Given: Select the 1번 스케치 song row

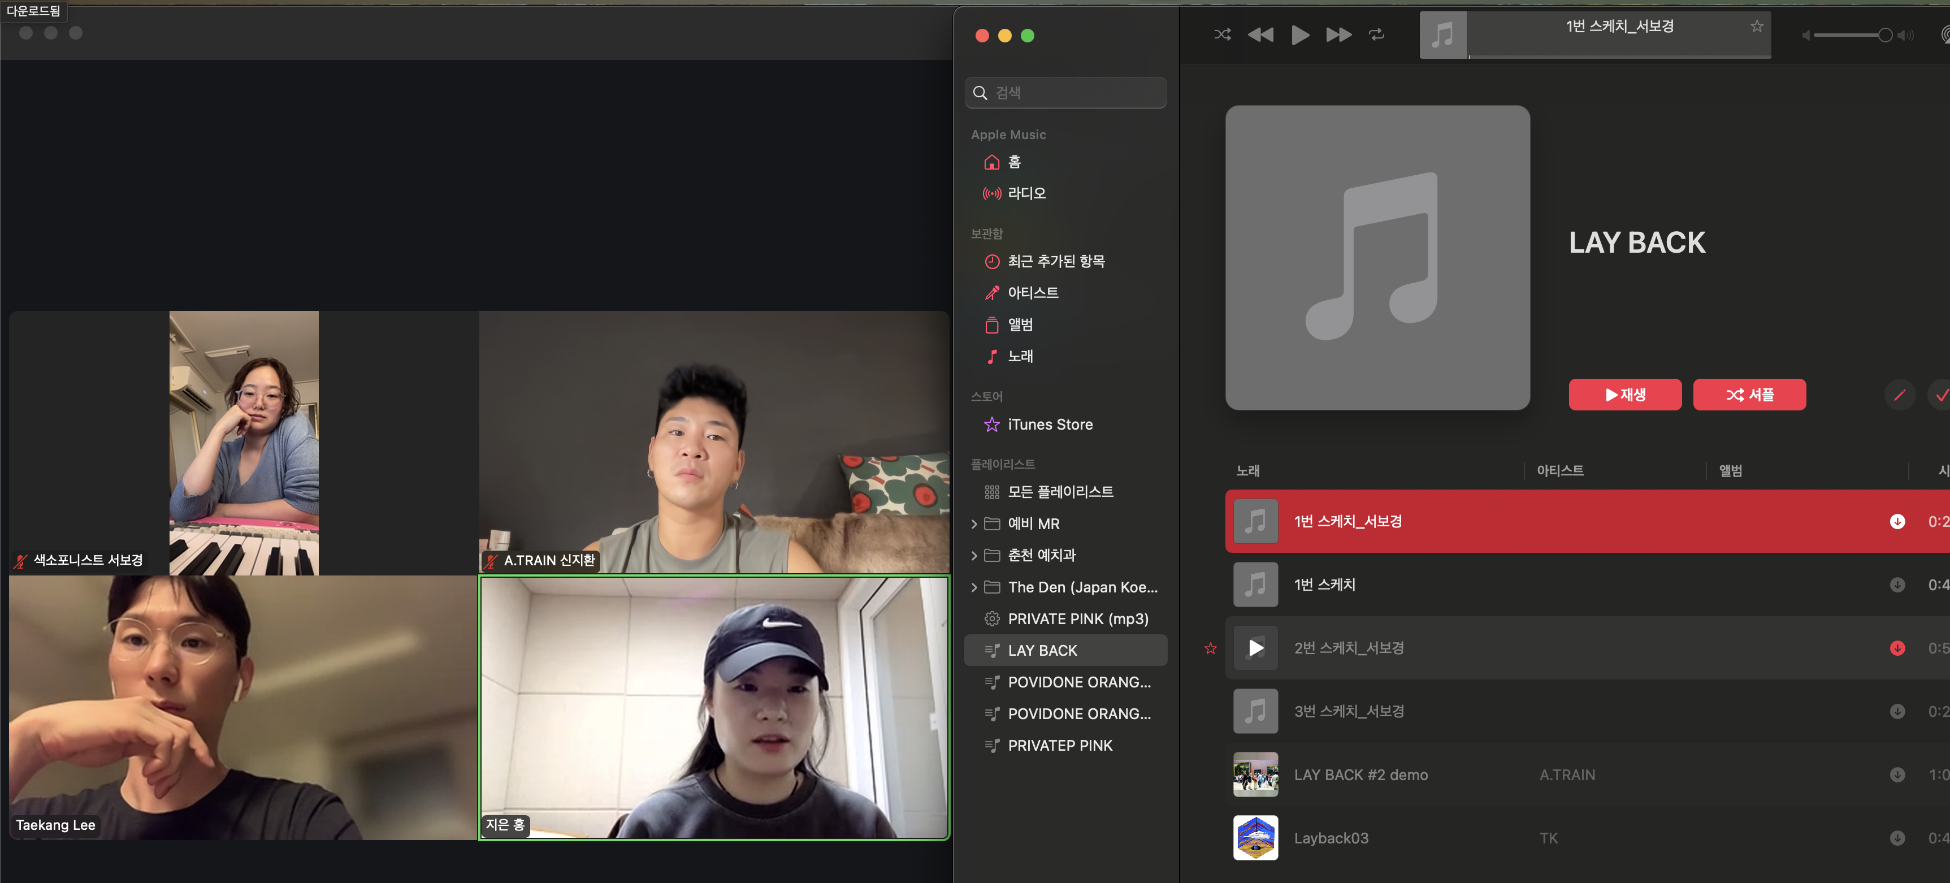Looking at the screenshot, I should (1587, 585).
